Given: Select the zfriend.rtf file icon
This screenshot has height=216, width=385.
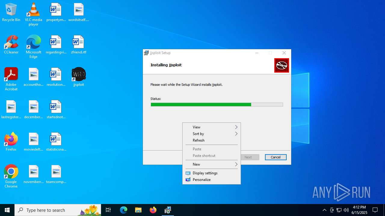Looking at the screenshot, I should pyautogui.click(x=79, y=45).
